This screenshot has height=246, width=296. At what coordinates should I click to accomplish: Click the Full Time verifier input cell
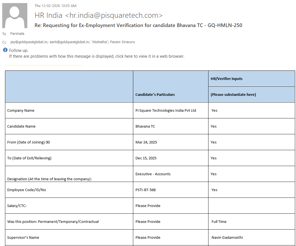click(x=219, y=221)
